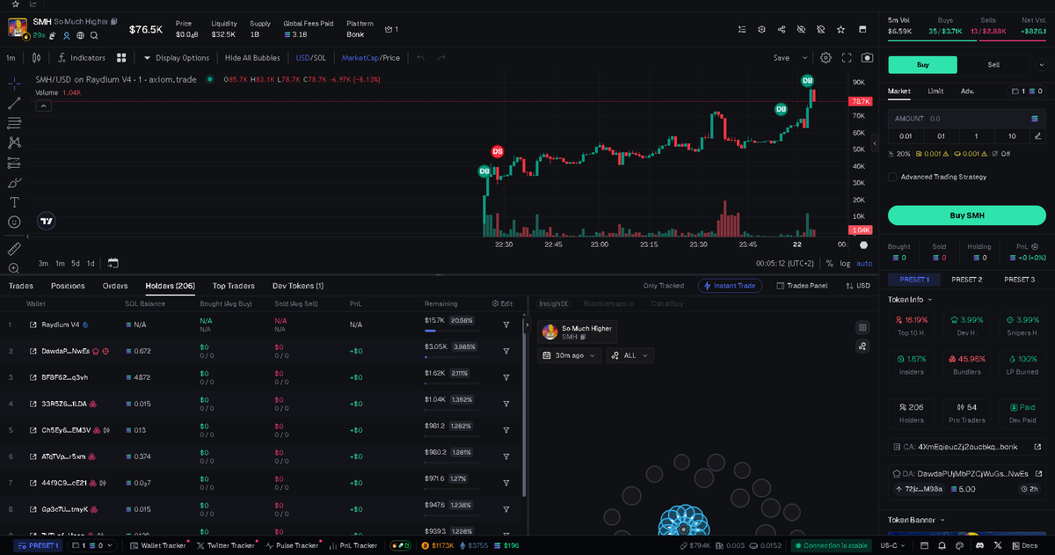The image size is (1055, 555).
Task: Open the US-C region dropdown
Action: pos(894,545)
